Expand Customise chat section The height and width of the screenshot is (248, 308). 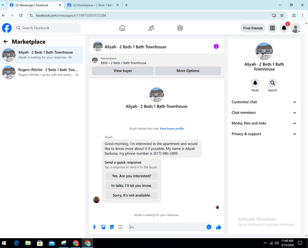(x=264, y=102)
